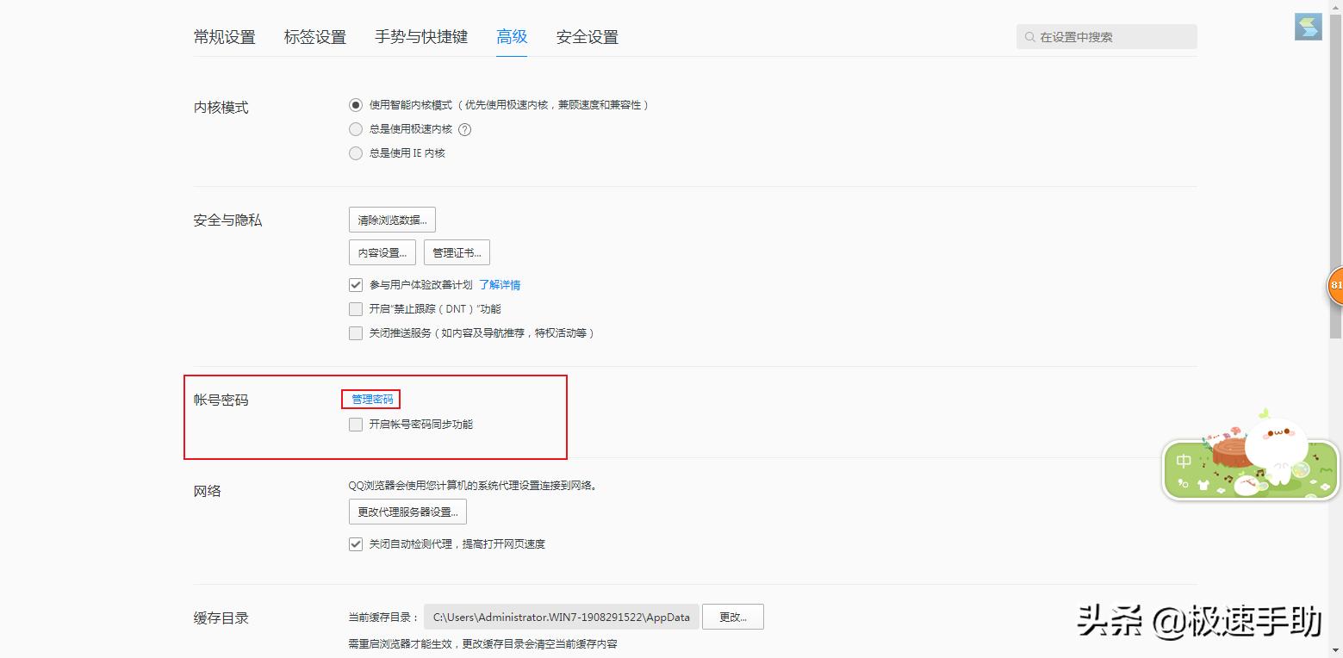Click the question-mark help icon beside 总是使用极速内核
The height and width of the screenshot is (658, 1343).
click(464, 129)
